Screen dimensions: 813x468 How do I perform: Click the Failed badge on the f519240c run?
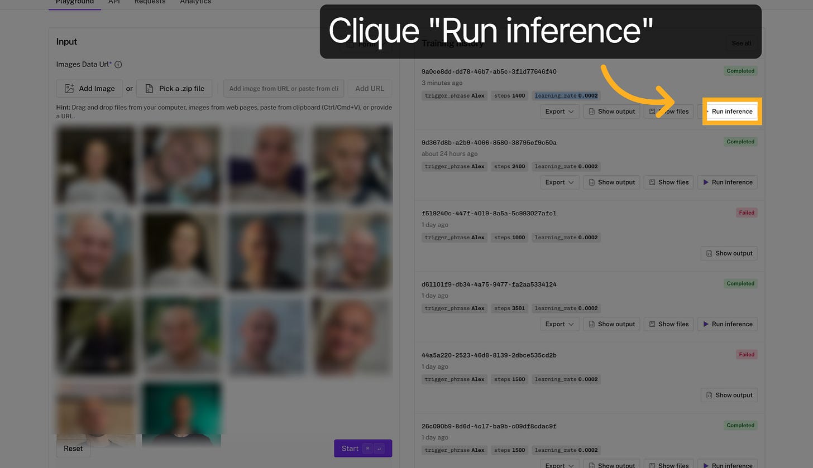[x=747, y=213]
